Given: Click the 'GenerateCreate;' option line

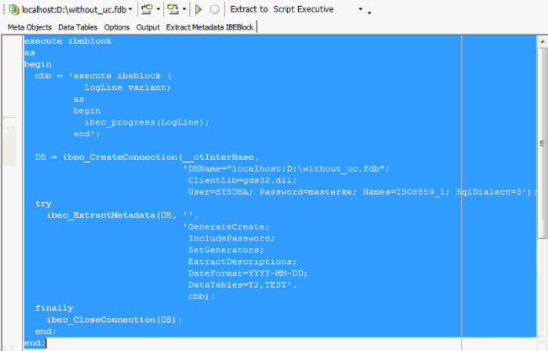Looking at the screenshot, I should pyautogui.click(x=226, y=227).
